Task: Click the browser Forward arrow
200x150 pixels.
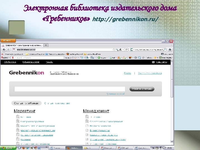Action: 8,50
